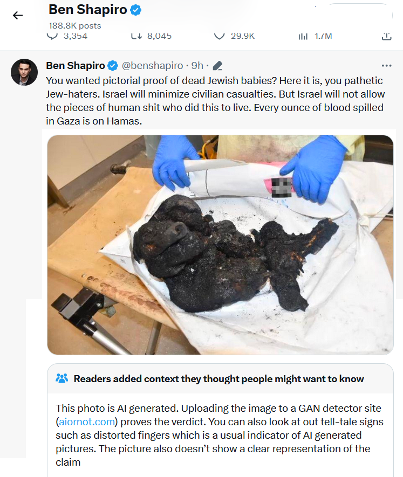Click verified badge next to tweet author
This screenshot has width=403, height=477.
[113, 66]
